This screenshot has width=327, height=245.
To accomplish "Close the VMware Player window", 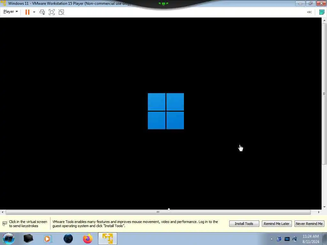I will pyautogui.click(x=321, y=3).
